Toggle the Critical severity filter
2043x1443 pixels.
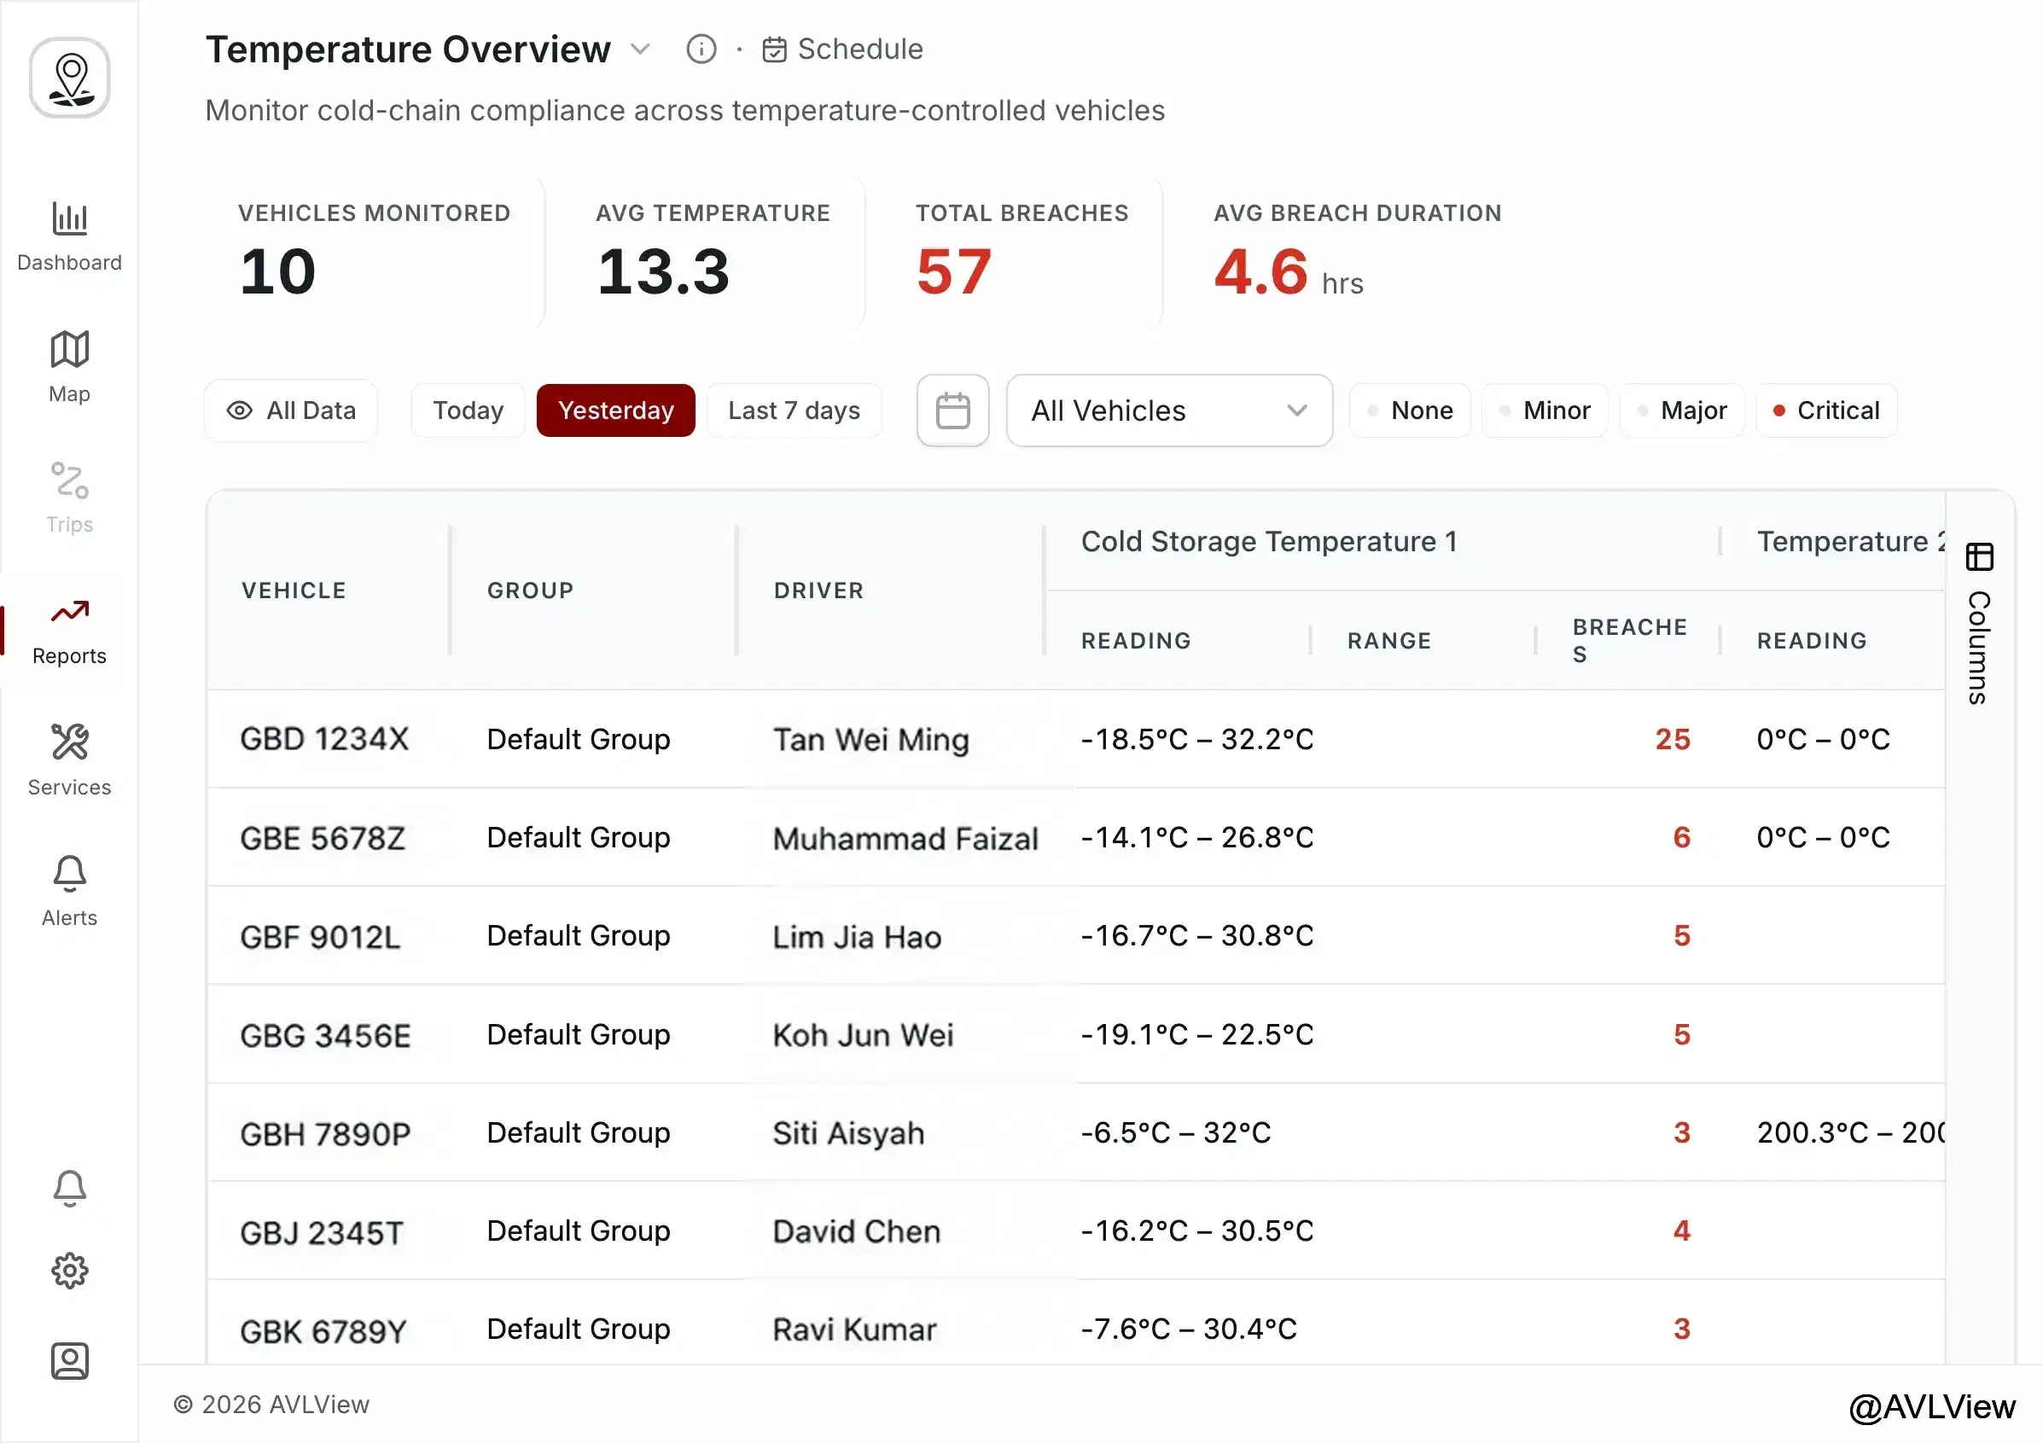(x=1826, y=410)
